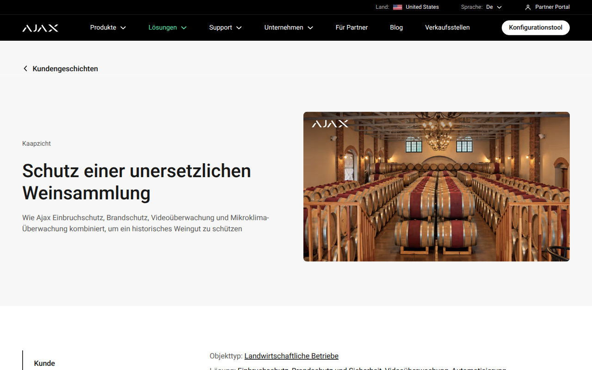
Task: Open the Landwirtschaftliche Betriebe link
Action: [291, 356]
